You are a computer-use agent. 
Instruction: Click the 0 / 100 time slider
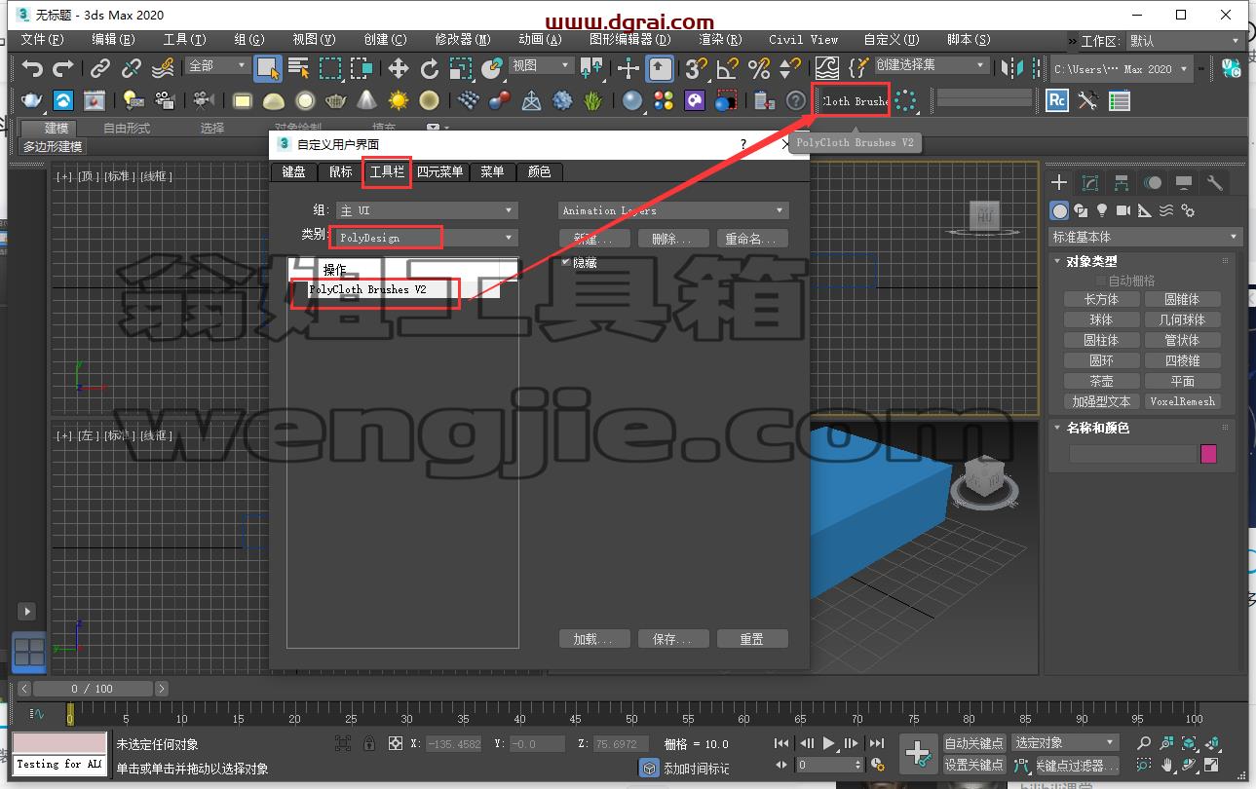click(x=91, y=689)
